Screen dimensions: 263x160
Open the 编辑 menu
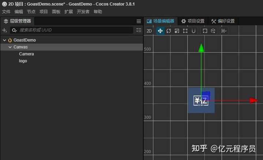19,12
